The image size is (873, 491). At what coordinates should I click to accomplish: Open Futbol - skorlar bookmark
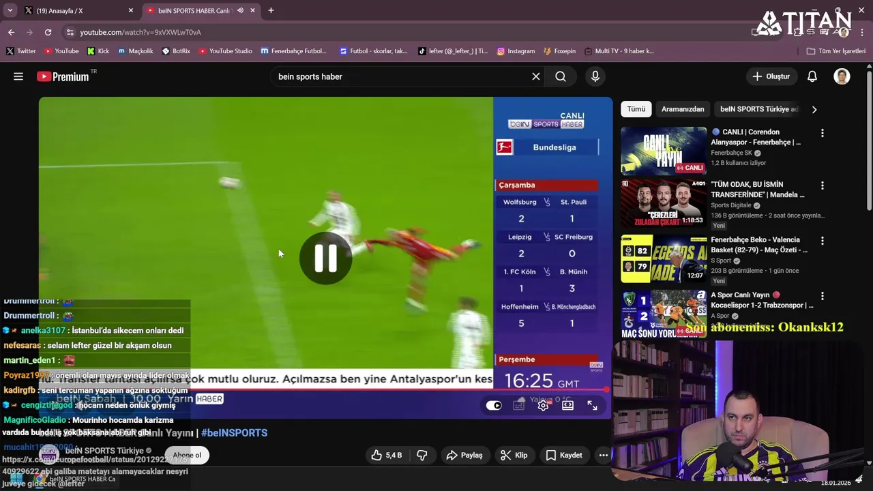pyautogui.click(x=374, y=51)
